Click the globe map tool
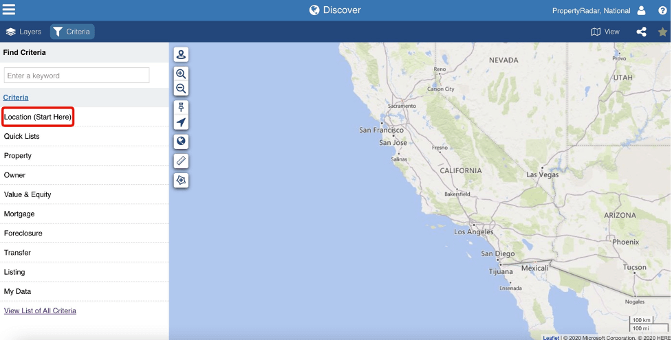Image resolution: width=672 pixels, height=340 pixels. coord(182,141)
